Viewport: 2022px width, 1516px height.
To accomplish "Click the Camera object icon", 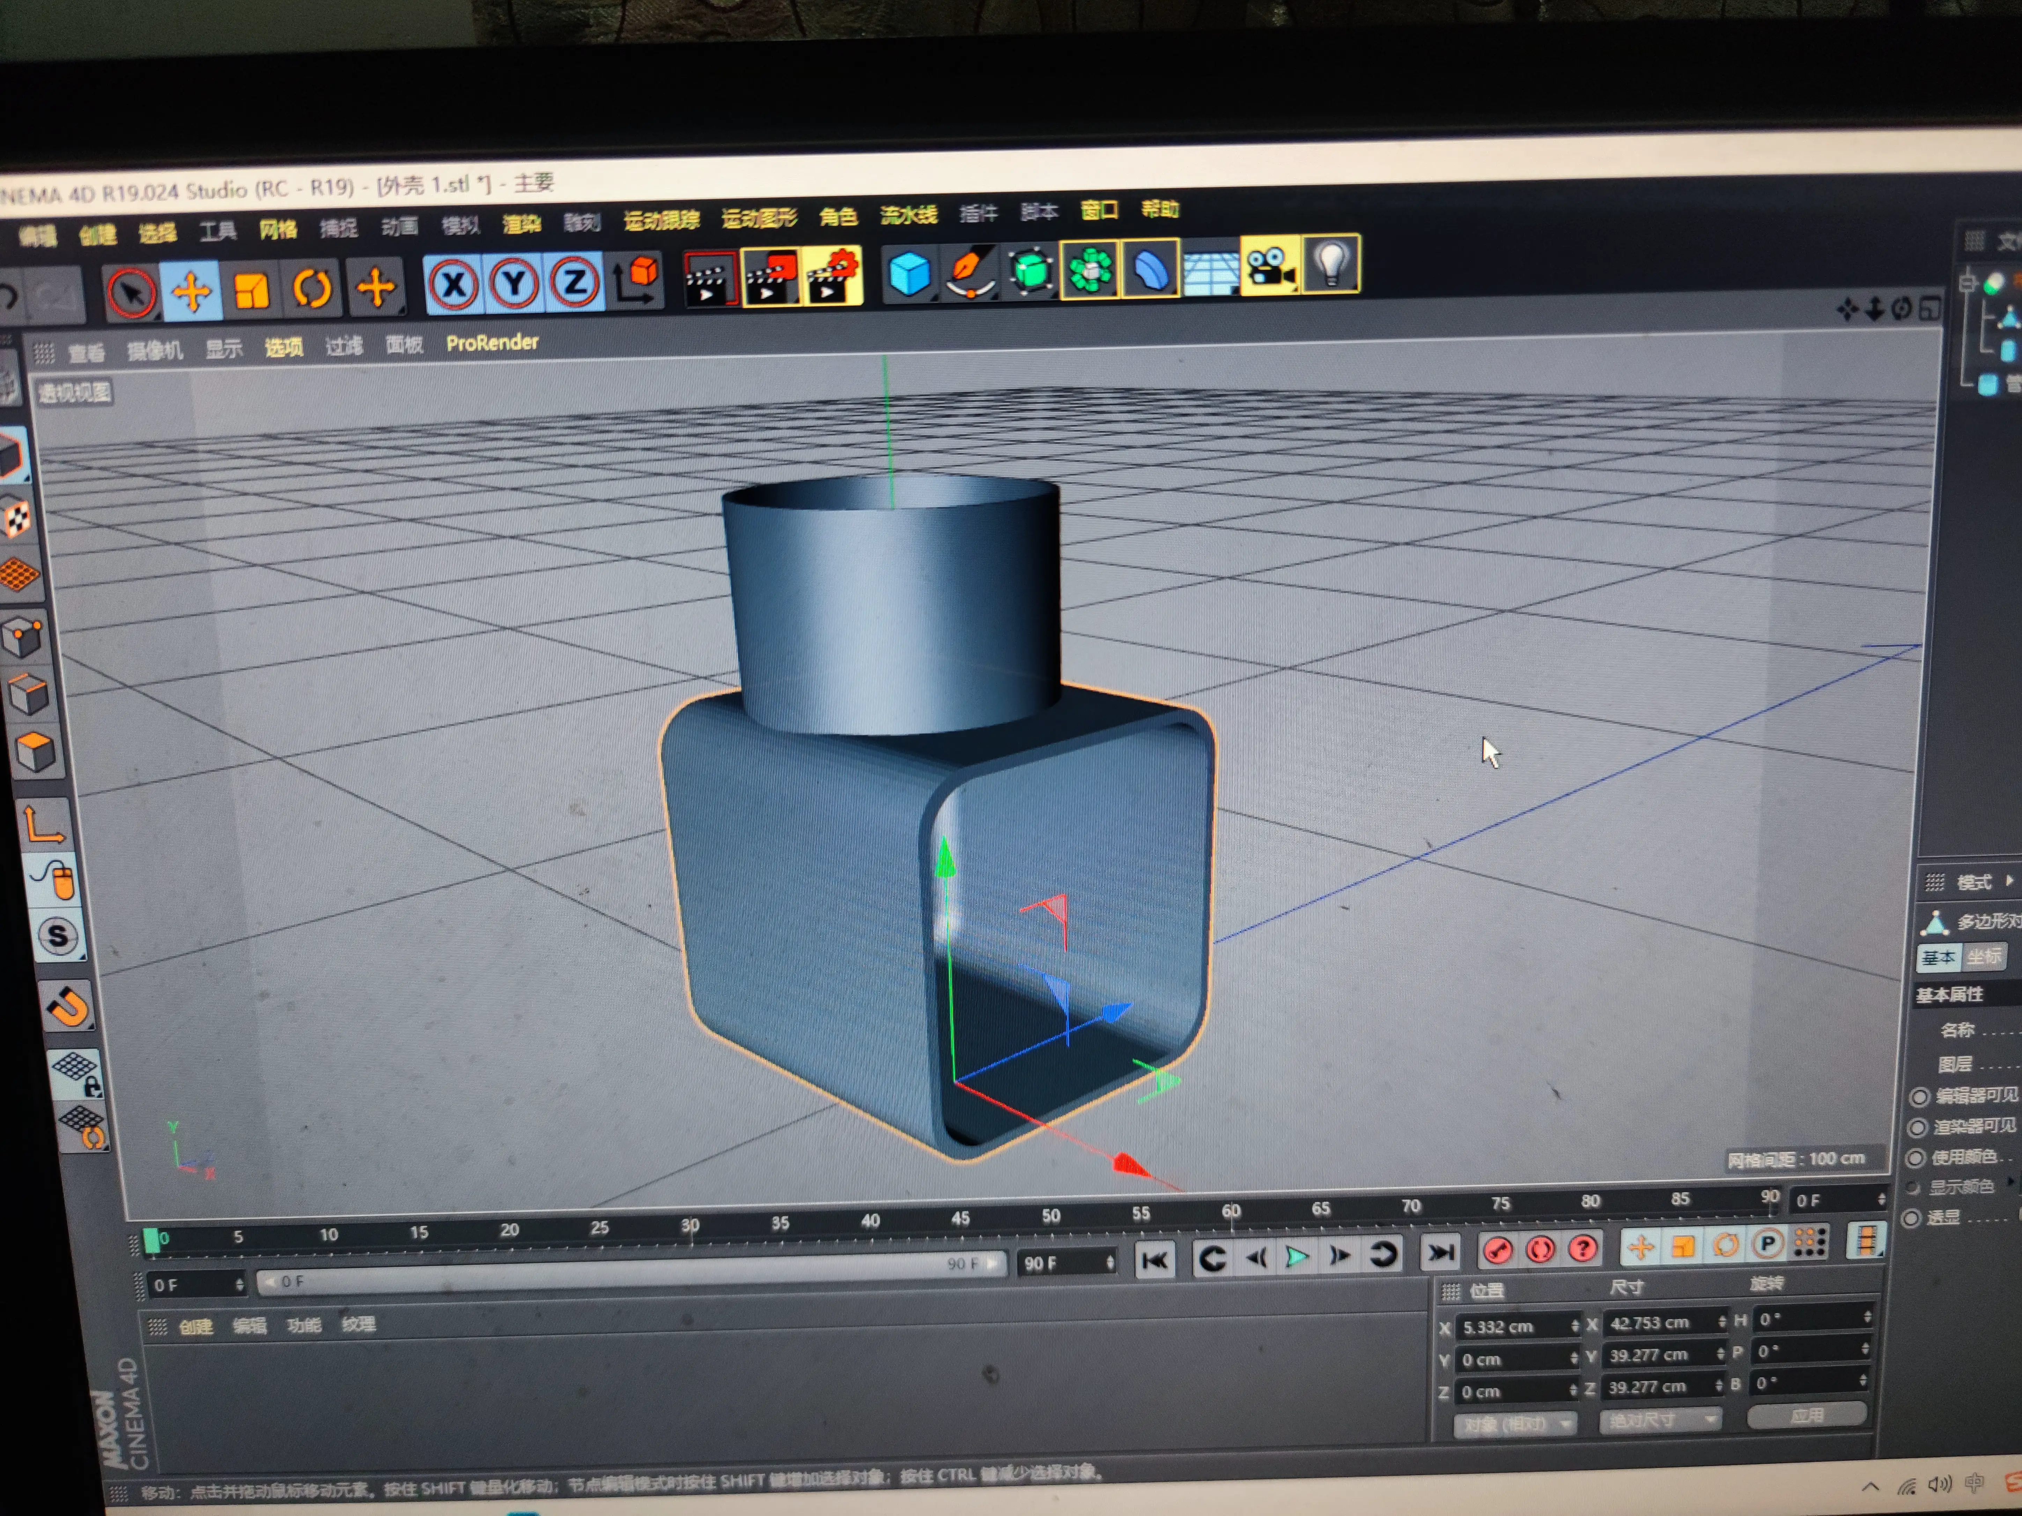I will click(x=1271, y=266).
